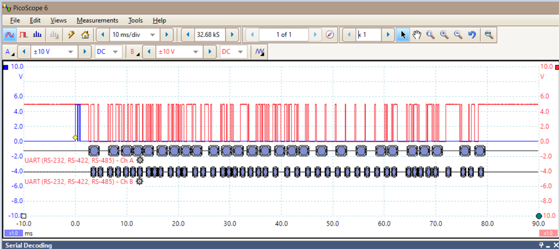Decrease the 32.68 kS sample count
The height and width of the screenshot is (249, 559).
pyautogui.click(x=188, y=34)
